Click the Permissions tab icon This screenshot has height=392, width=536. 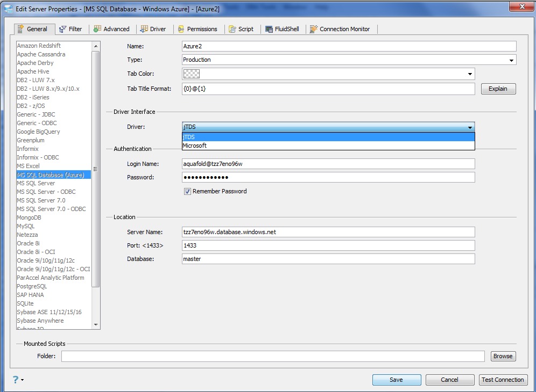181,30
